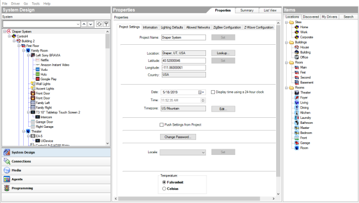Click the Project Name input field
This screenshot has width=359, height=203.
(x=183, y=38)
